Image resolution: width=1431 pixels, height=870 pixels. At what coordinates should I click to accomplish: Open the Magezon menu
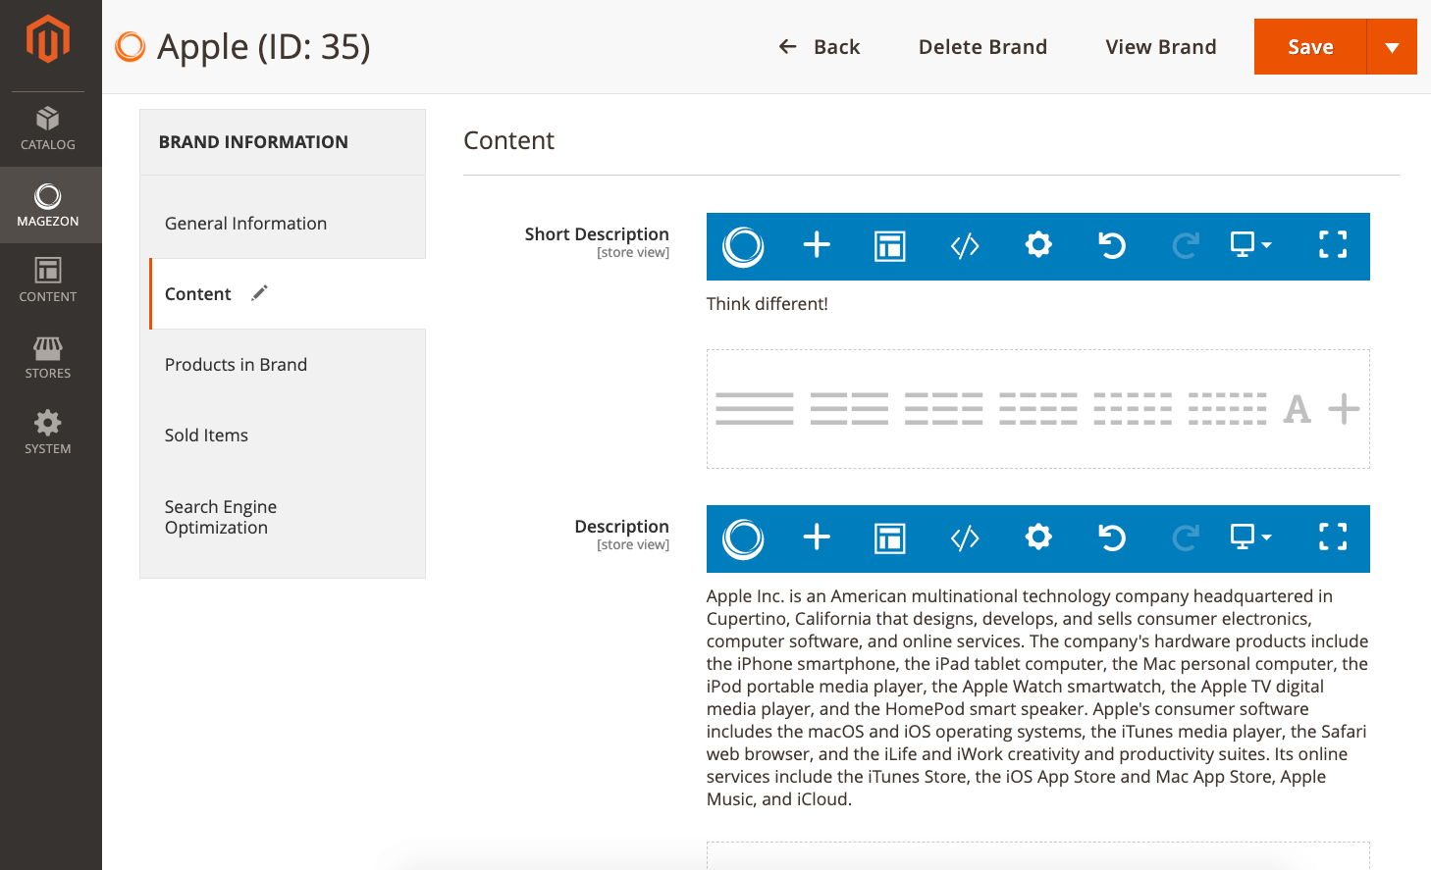[x=48, y=205]
